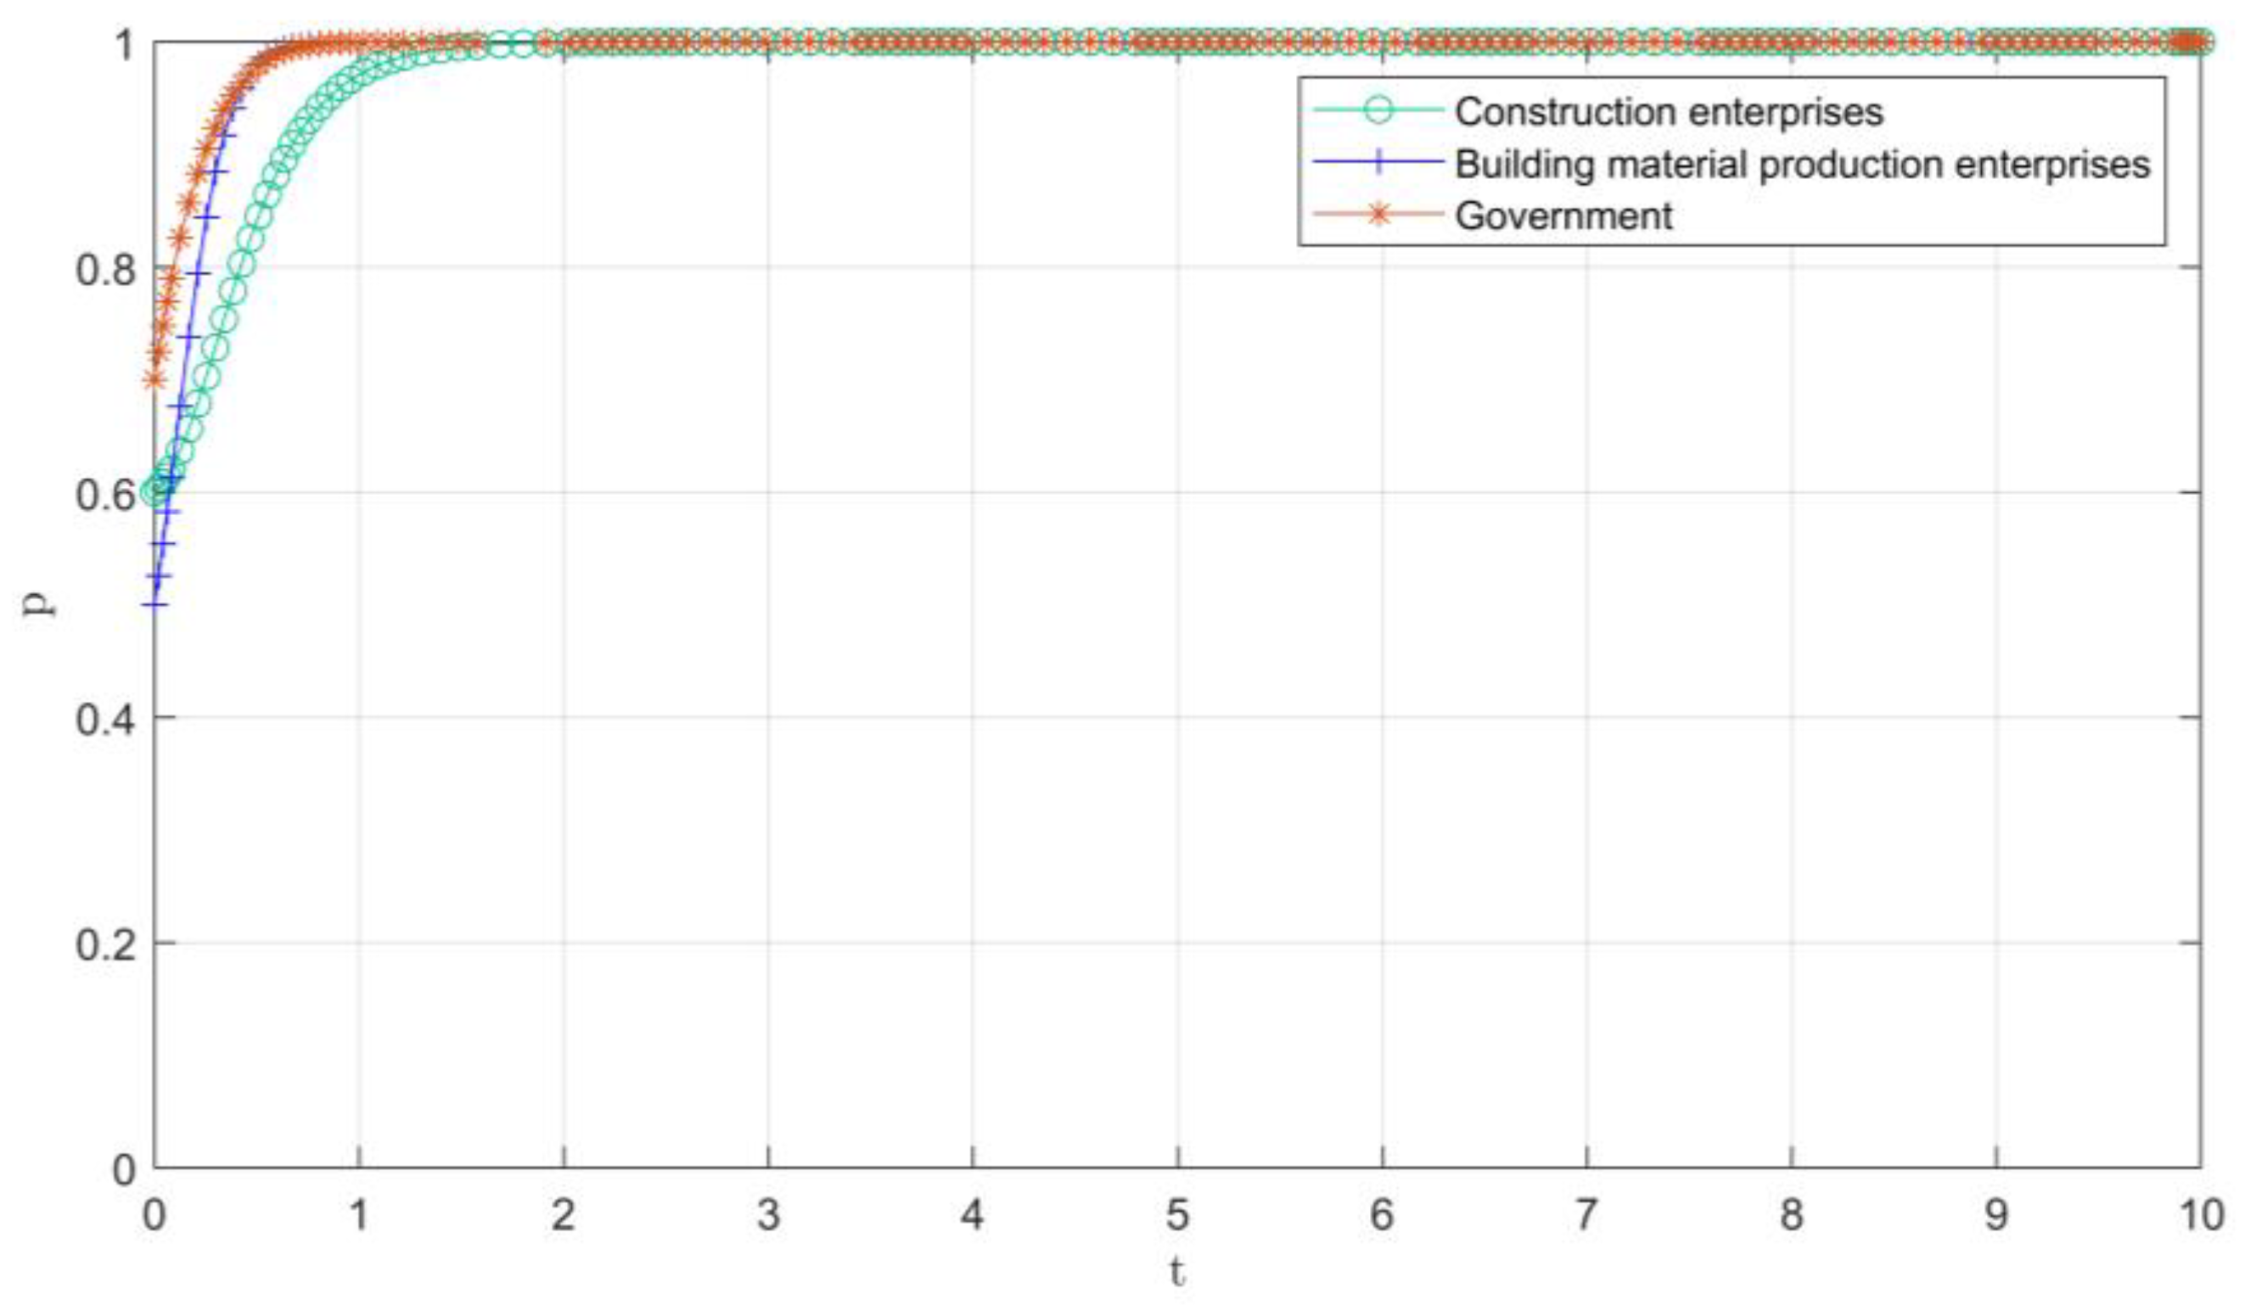The width and height of the screenshot is (2245, 1311).
Task: Click the Building material legend plus marker
Action: pos(1378,163)
